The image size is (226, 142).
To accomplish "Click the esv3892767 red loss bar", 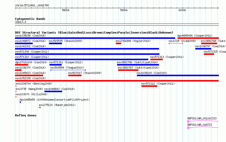I will [x=128, y=70].
